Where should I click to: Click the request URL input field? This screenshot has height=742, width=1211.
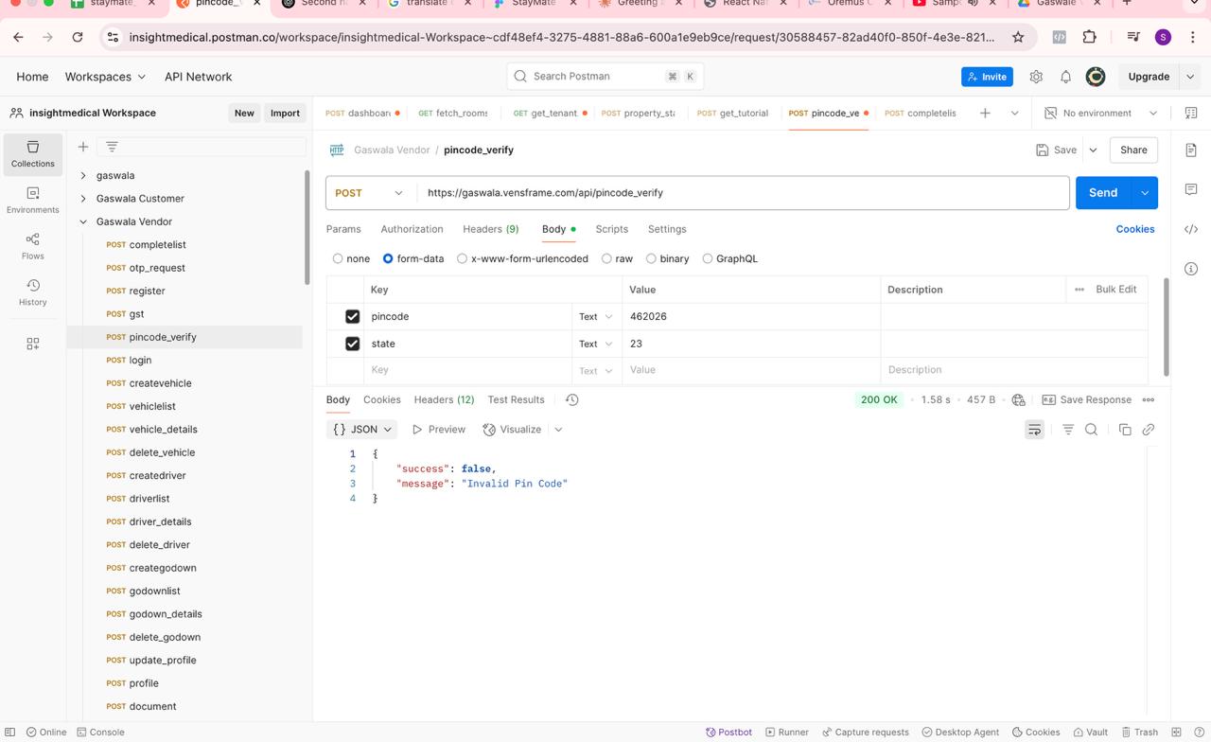(743, 193)
